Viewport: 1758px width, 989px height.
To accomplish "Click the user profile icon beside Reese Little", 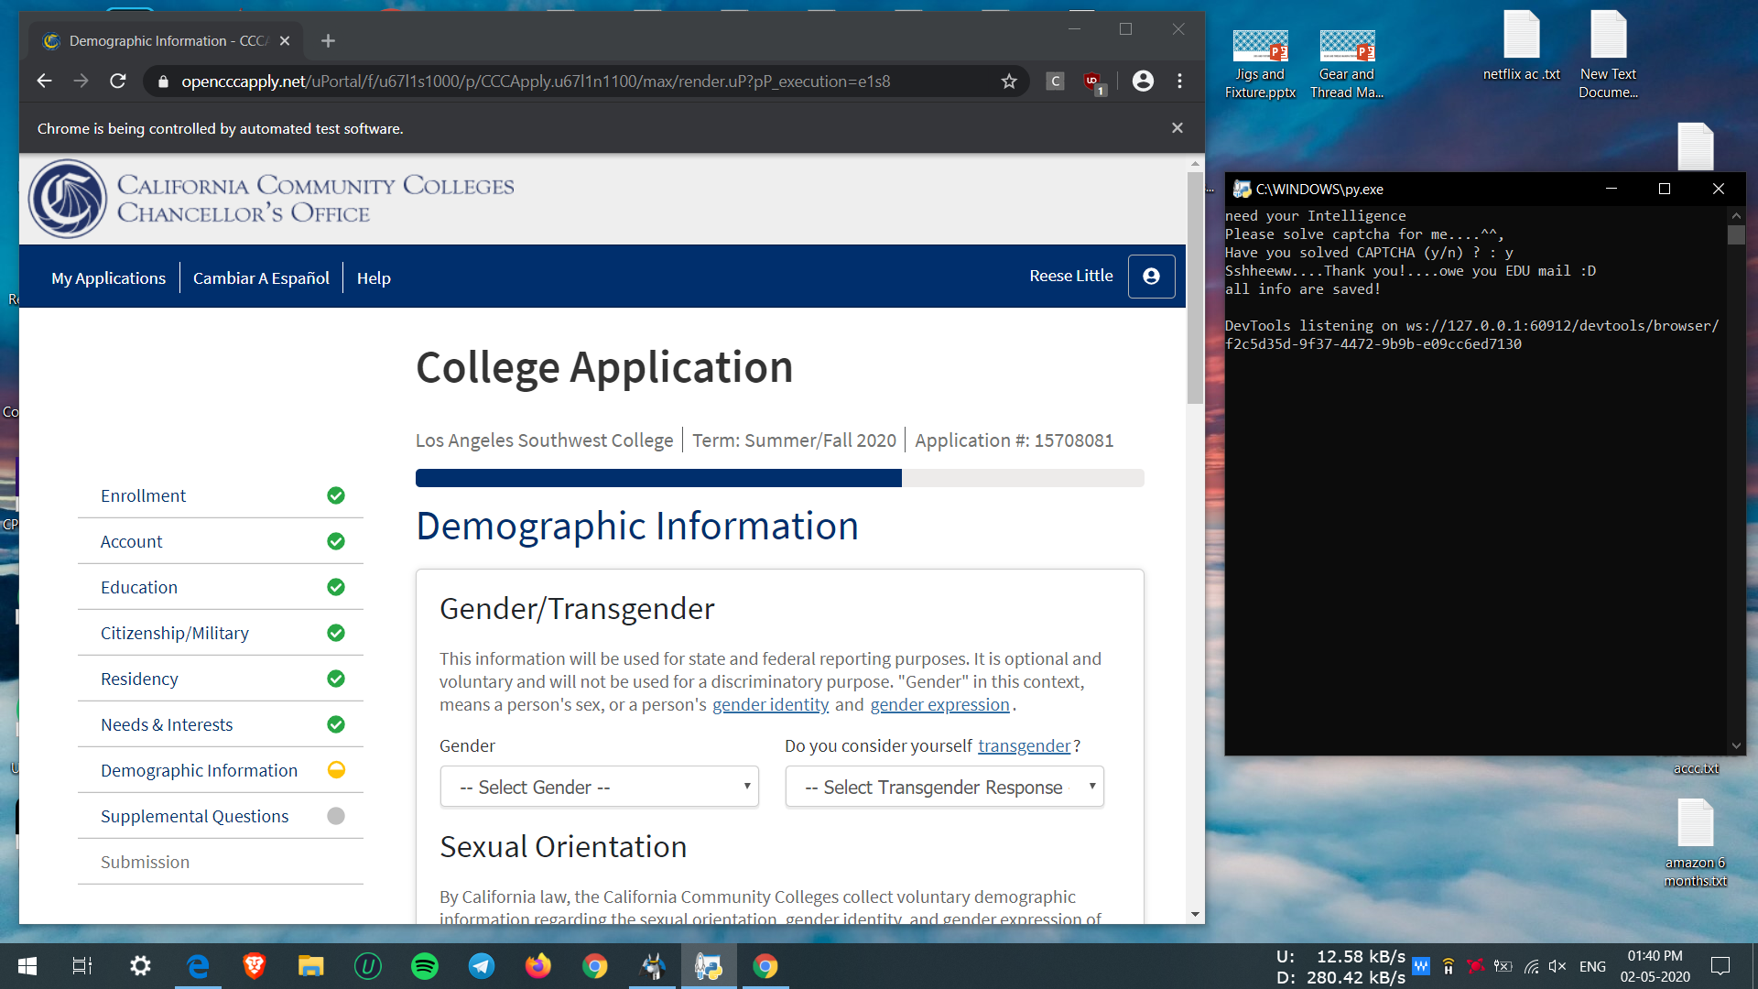I will point(1151,277).
